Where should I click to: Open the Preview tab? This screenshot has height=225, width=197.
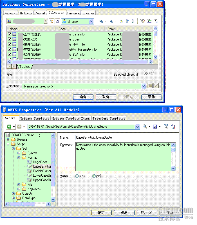tap(88, 13)
